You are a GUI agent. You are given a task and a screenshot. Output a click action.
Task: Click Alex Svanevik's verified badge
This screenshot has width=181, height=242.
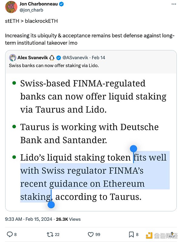pyautogui.click(x=59, y=58)
